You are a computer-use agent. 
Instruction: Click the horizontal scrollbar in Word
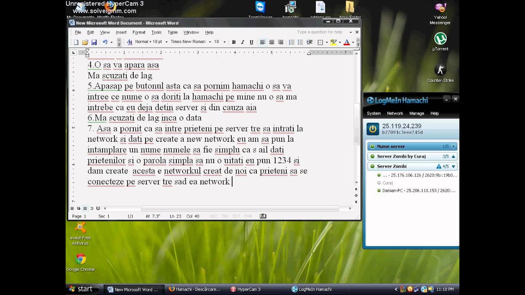240,209
